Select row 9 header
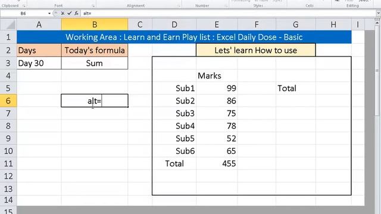 click(8, 139)
